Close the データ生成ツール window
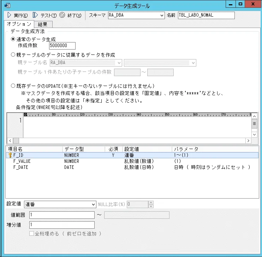262x257 pixels. [253, 4]
